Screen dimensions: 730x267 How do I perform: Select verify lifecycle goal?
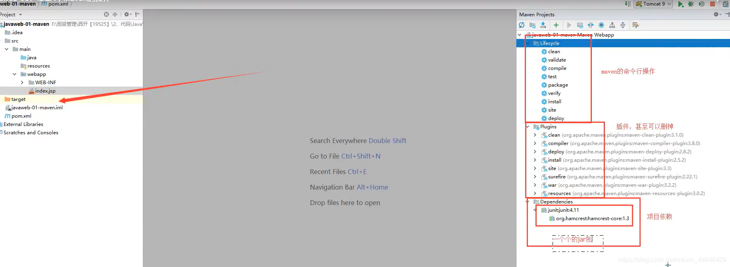click(551, 93)
